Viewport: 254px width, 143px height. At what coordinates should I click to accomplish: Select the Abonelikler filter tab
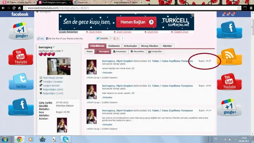[137, 51]
